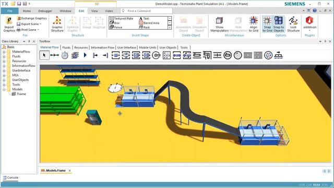Image resolution: width=334 pixels, height=188 pixels.
Task: Click the save icon in quick access toolbar
Action: point(19,4)
